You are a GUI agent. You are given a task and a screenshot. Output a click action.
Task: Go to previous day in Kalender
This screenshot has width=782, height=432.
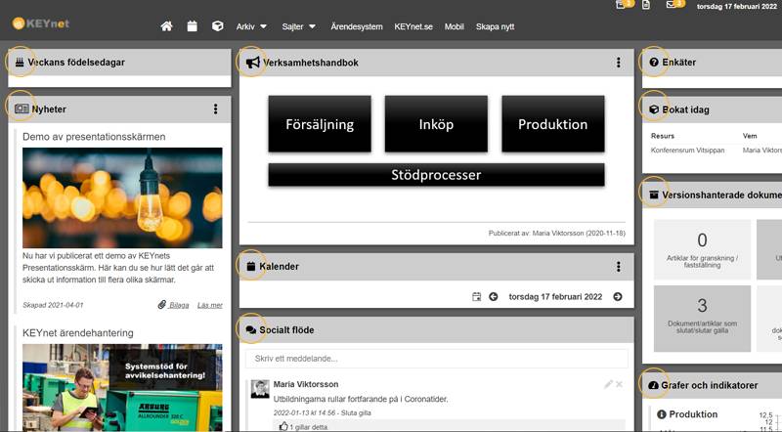[x=494, y=297]
